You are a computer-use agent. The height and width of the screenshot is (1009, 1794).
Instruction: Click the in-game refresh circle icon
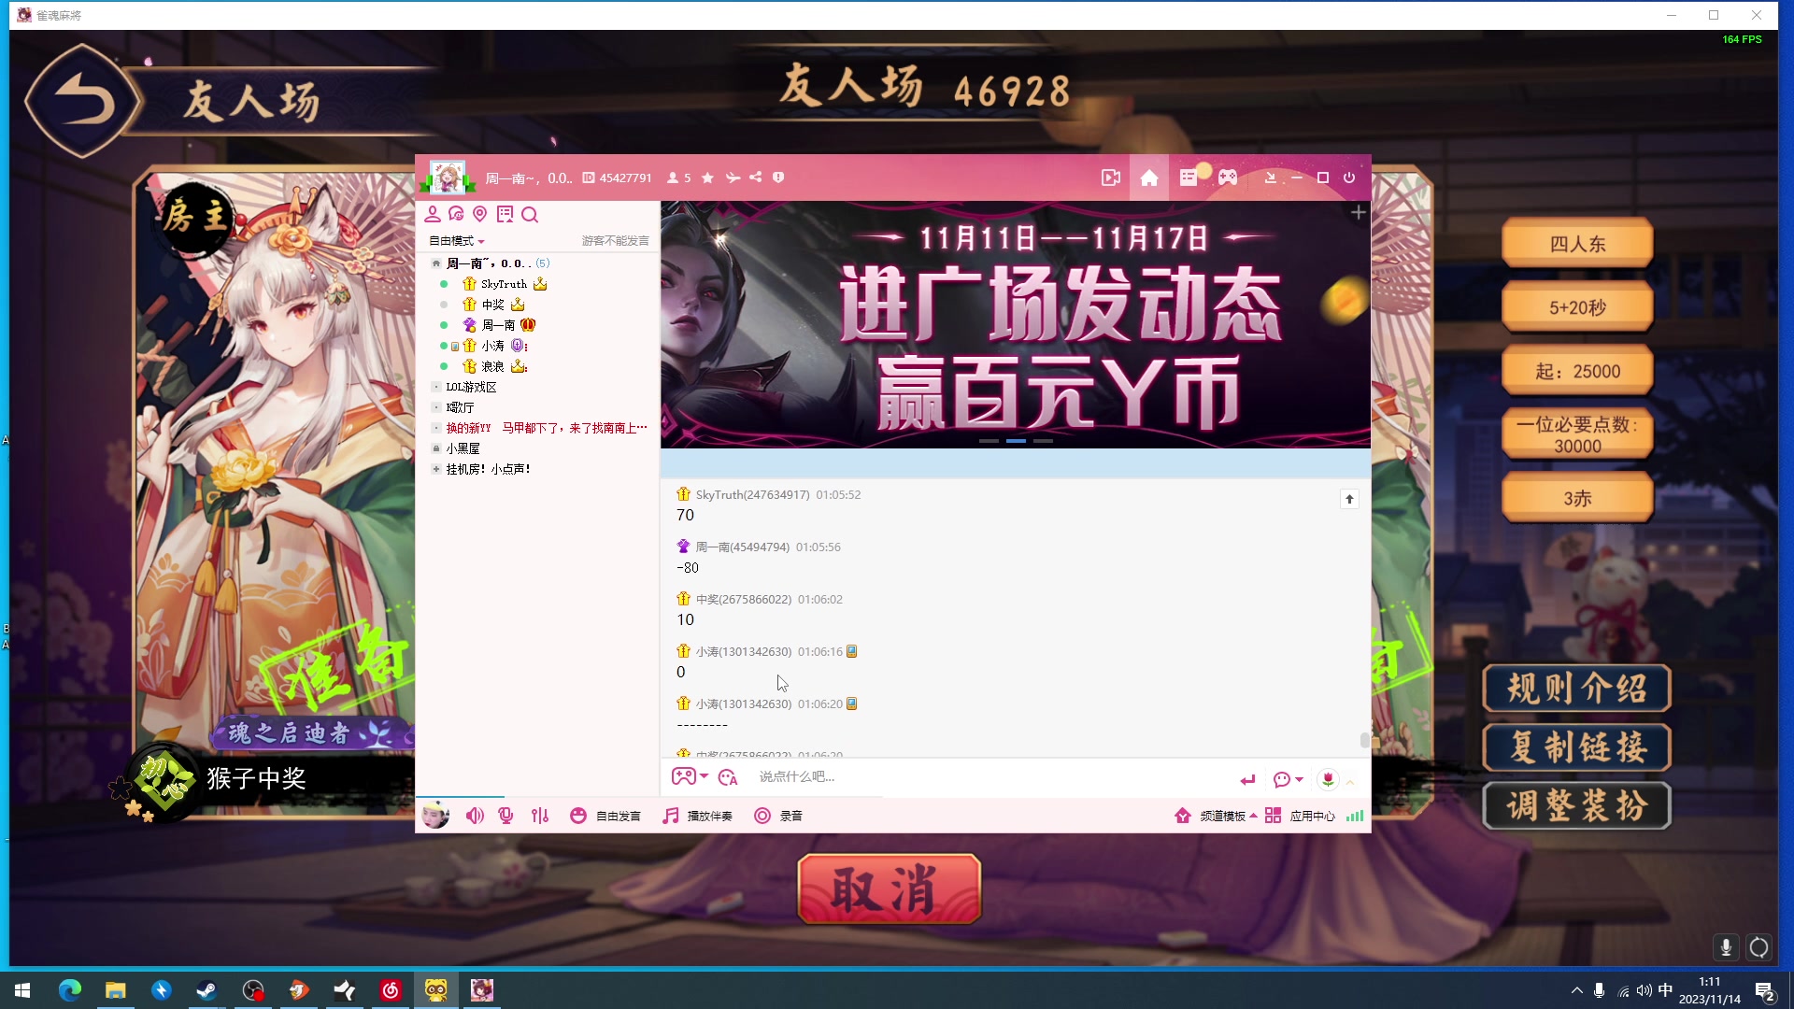click(x=1759, y=947)
